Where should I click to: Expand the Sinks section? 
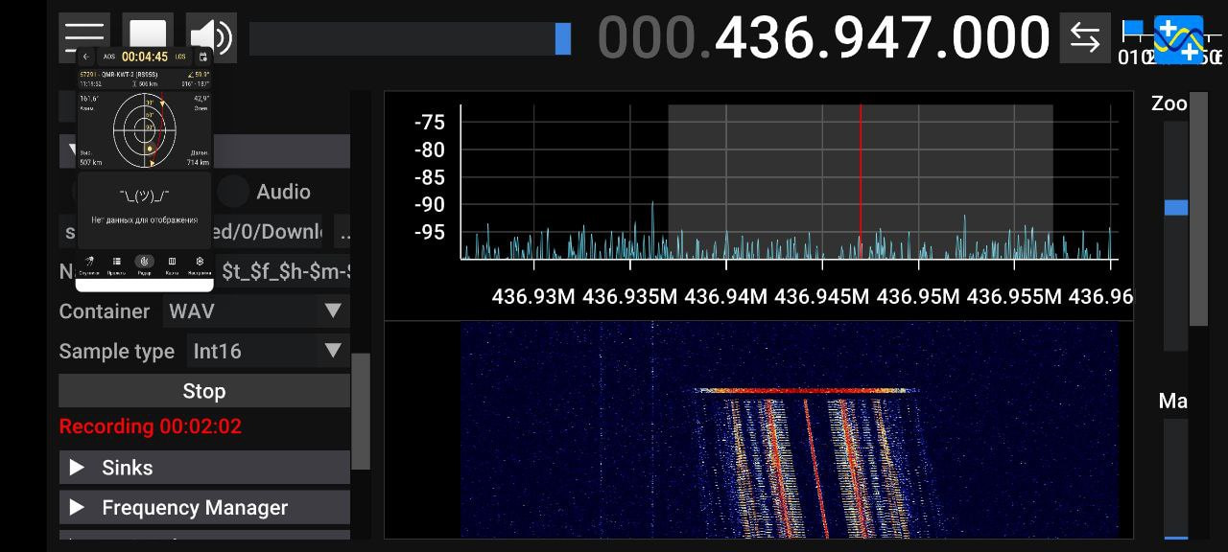point(203,468)
